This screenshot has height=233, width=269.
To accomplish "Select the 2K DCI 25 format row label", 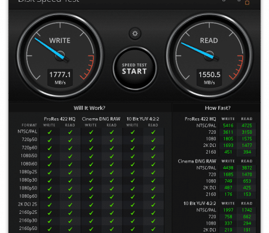I will (27, 204).
